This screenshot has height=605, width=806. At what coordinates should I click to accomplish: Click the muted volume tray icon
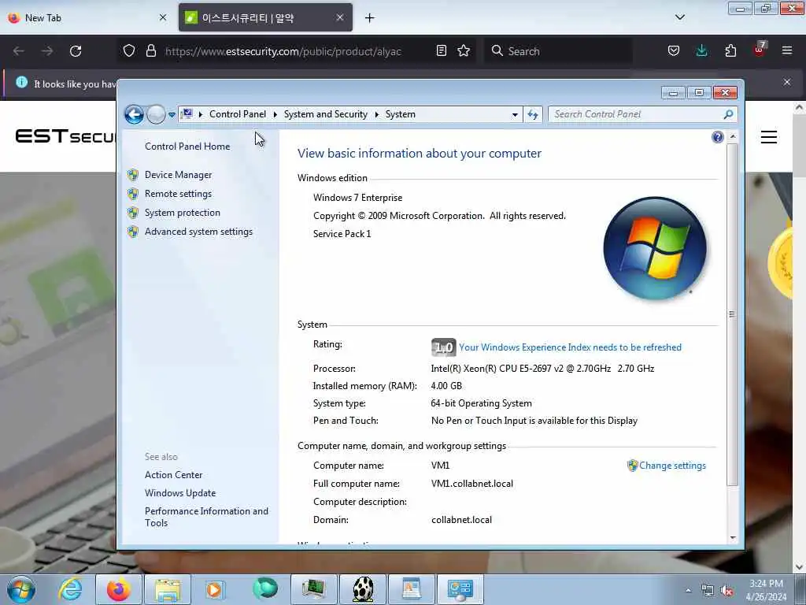pos(727,591)
